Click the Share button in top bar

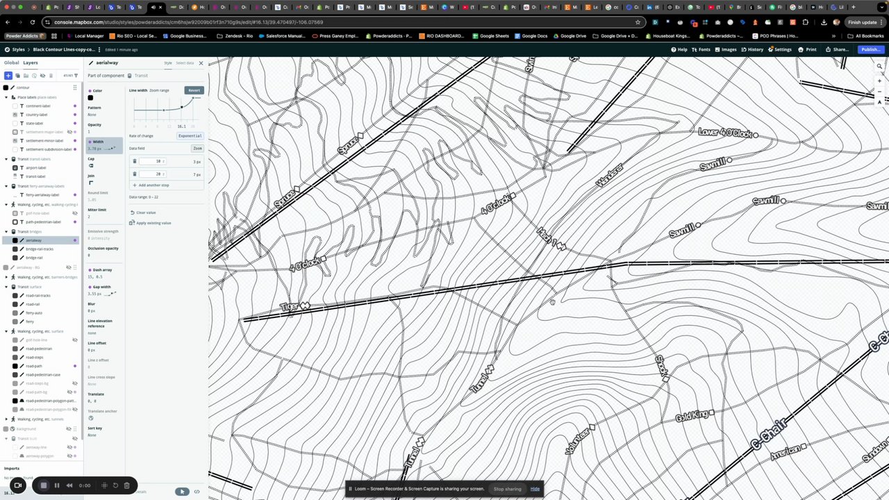coord(837,49)
